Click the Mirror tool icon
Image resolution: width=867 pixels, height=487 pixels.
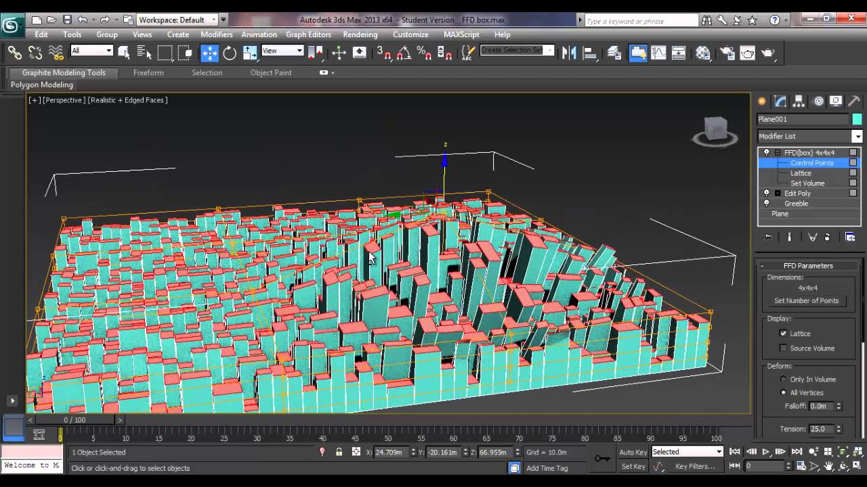[569, 53]
